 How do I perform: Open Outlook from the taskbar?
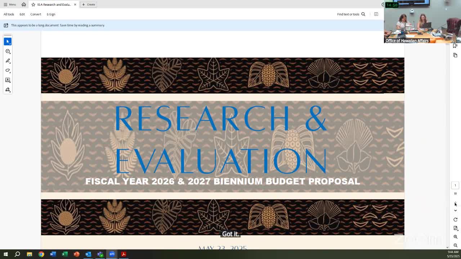click(x=88, y=254)
